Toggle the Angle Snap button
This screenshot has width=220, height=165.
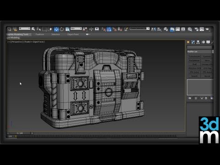(109, 29)
